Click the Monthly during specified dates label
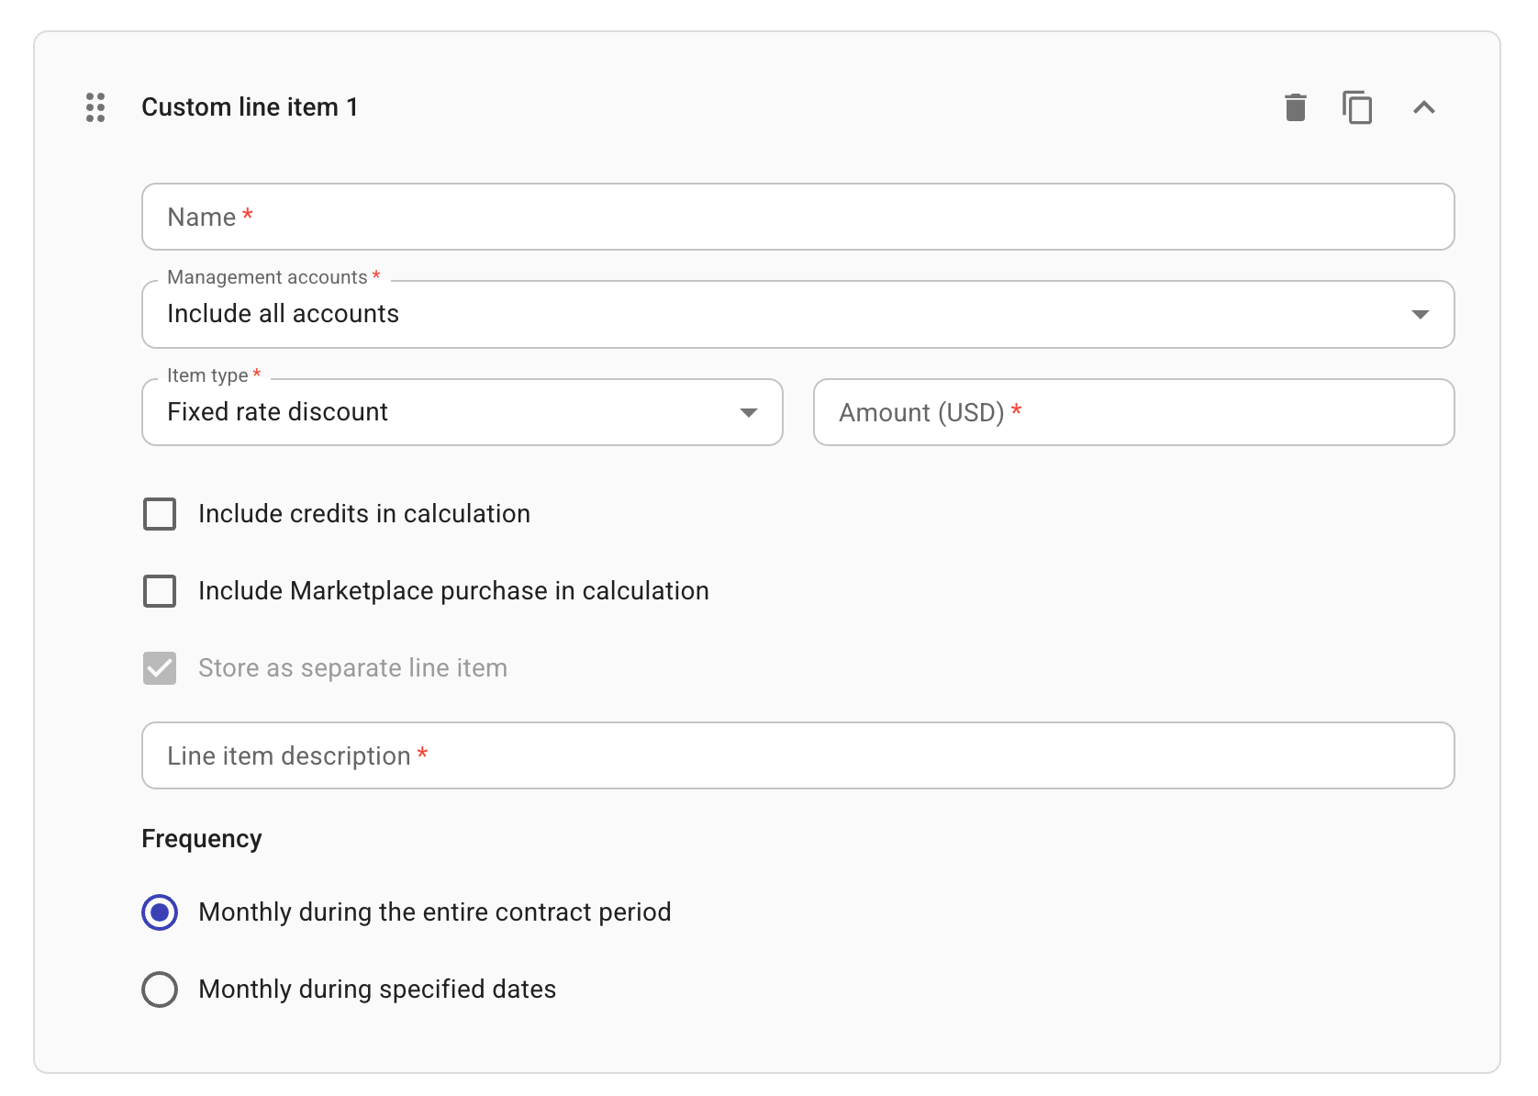This screenshot has height=1096, width=1538. click(376, 989)
